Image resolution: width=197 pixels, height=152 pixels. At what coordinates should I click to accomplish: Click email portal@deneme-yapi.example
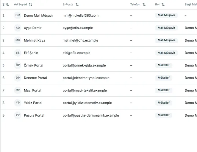[x=86, y=78]
